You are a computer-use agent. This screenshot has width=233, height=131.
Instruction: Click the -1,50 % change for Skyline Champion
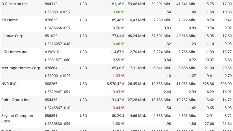[118, 124]
